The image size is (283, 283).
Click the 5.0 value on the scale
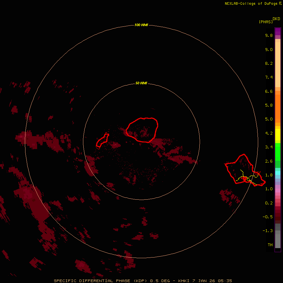[269, 119]
